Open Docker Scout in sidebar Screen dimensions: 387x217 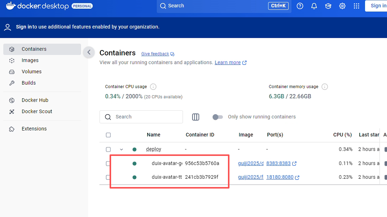pyautogui.click(x=42, y=112)
